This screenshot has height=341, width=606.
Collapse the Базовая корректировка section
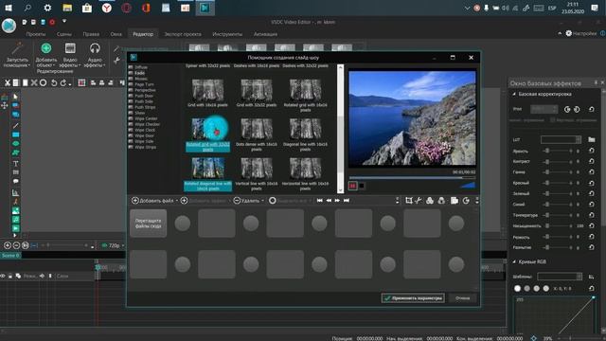pos(514,94)
